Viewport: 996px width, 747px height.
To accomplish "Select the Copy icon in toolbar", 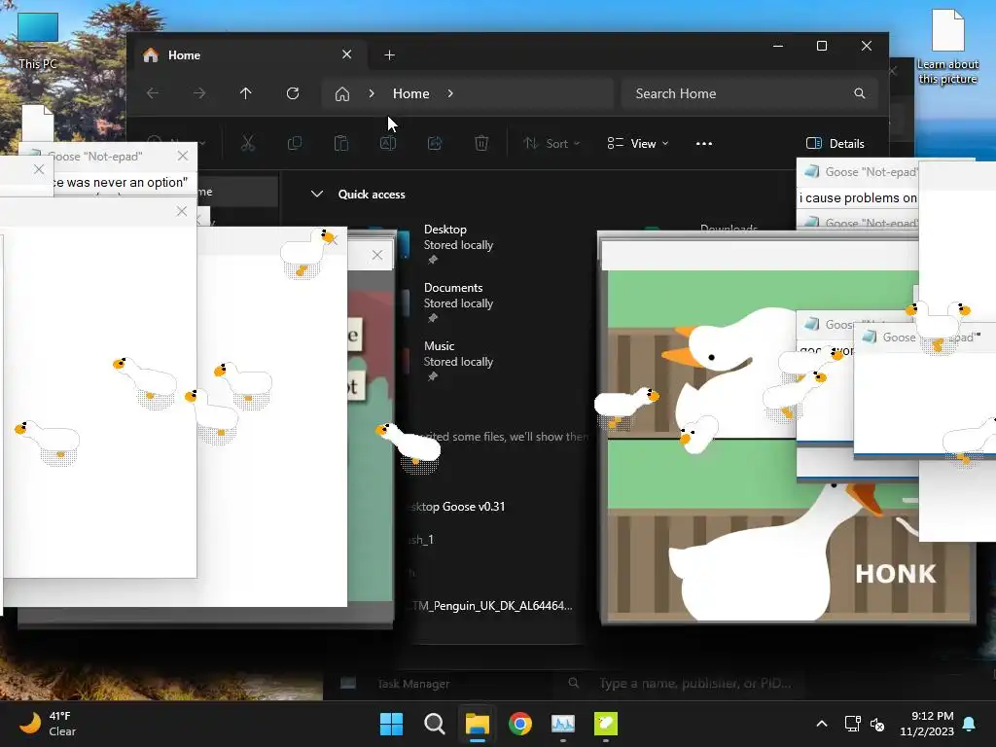I will pyautogui.click(x=295, y=144).
